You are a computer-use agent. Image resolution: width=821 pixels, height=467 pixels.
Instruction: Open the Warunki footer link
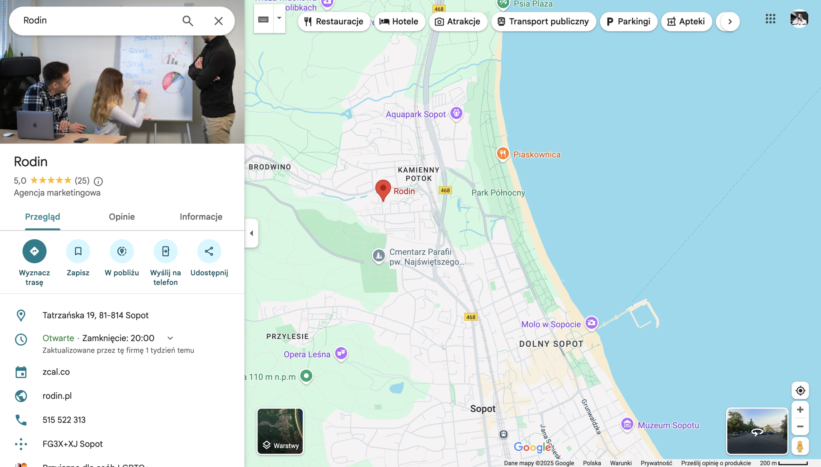pyautogui.click(x=621, y=463)
